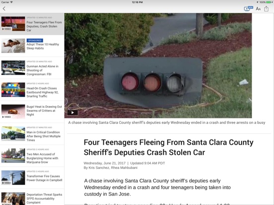Select Four Teenagers Flee From Deputies item
Screen dimensions: 274x205
point(32,24)
